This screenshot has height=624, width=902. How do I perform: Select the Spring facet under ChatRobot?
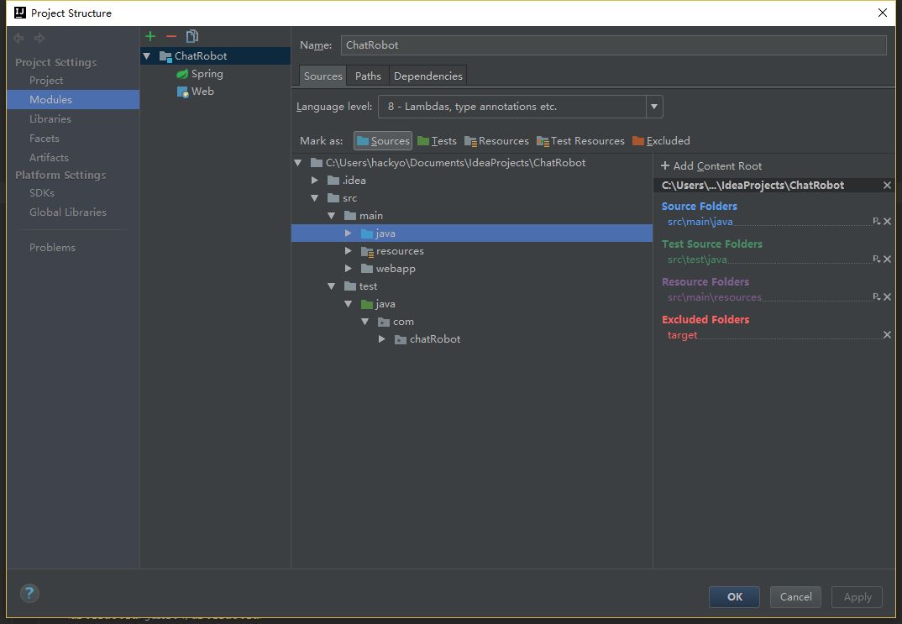point(207,74)
